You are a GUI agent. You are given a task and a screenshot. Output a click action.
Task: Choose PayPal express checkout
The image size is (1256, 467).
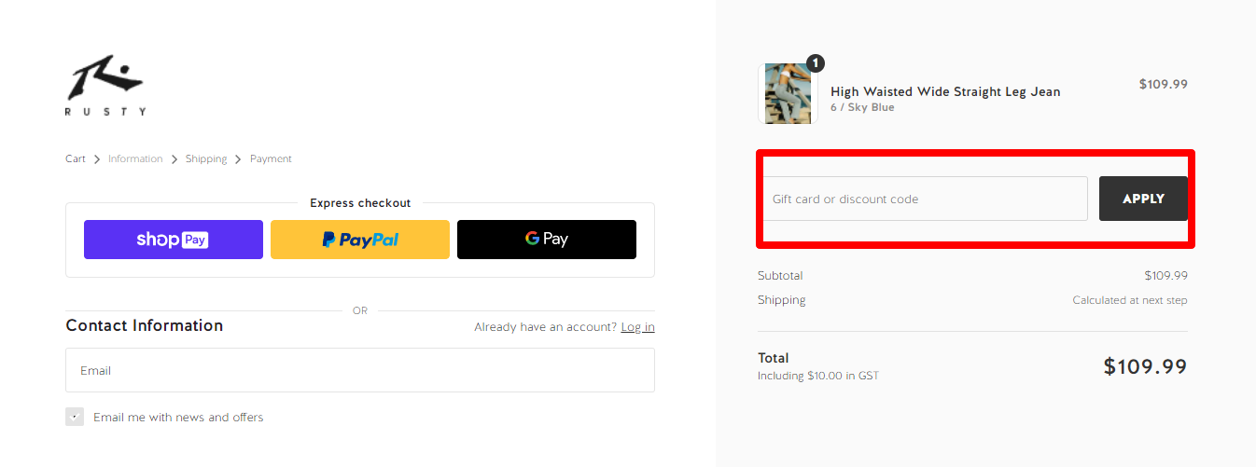(x=360, y=240)
